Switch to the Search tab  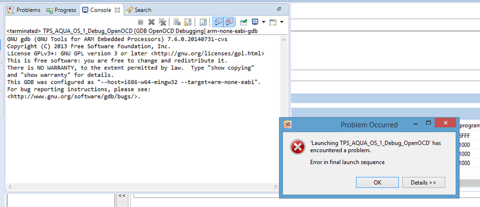(x=139, y=10)
